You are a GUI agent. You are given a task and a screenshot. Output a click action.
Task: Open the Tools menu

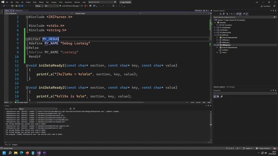[61, 2]
